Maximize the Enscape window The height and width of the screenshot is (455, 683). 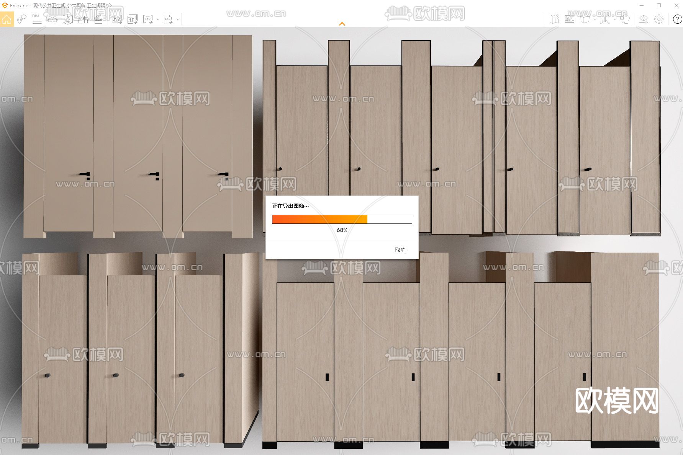click(x=659, y=5)
